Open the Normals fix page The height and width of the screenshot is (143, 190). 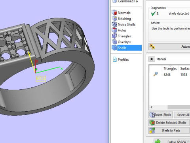(124, 13)
